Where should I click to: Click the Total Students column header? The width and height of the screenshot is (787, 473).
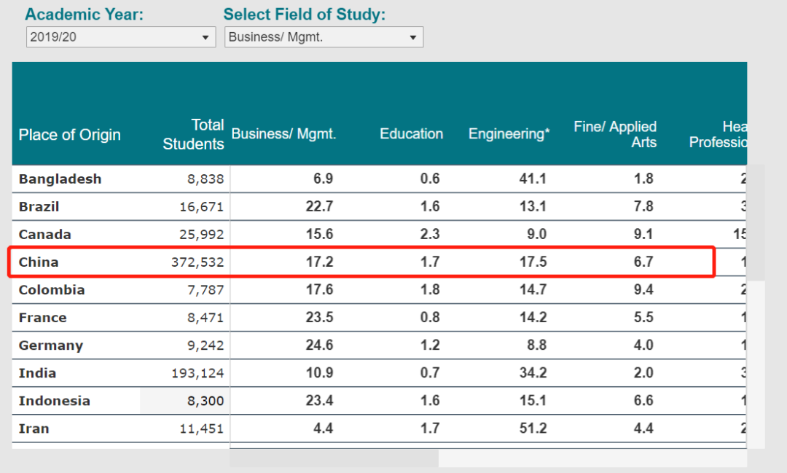[194, 135]
